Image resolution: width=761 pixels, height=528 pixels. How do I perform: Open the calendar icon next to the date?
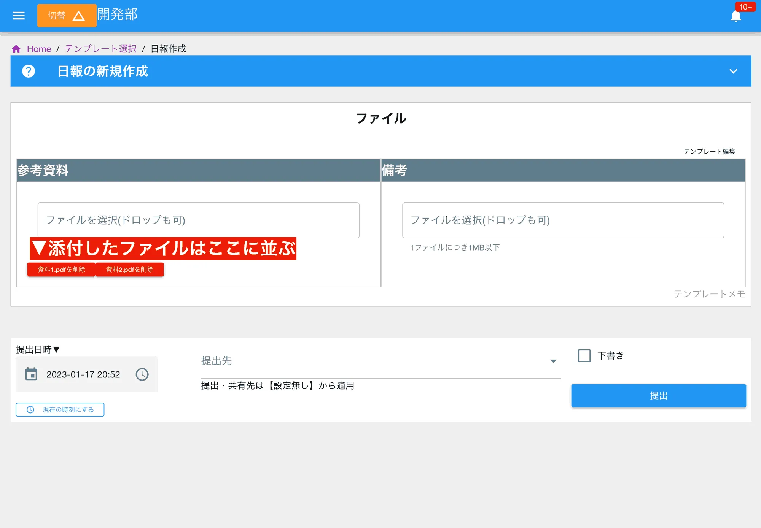[x=31, y=374]
